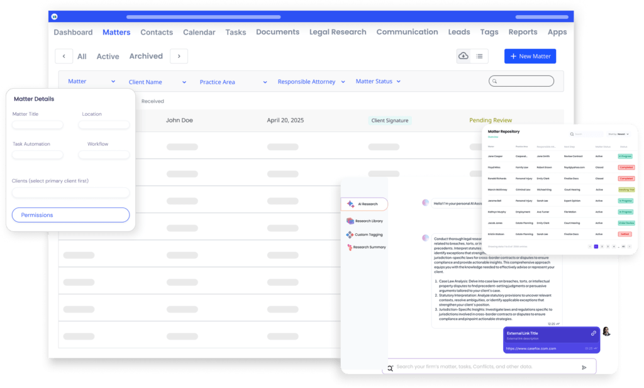This screenshot has width=644, height=388.
Task: Open the Permissions button in Matter Details
Action: [70, 214]
